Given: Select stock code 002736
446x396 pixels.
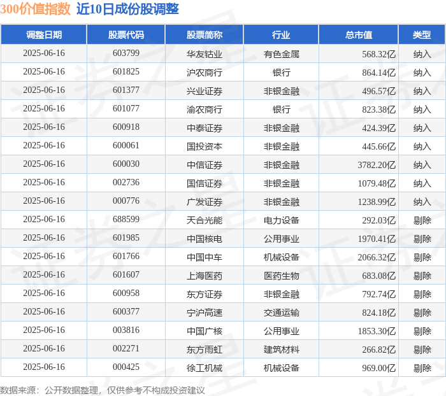Looking at the screenshot, I should point(126,183).
